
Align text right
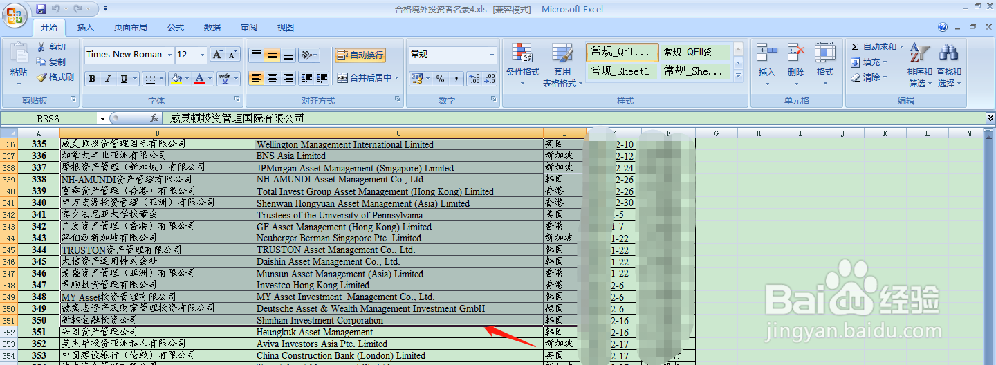coord(288,78)
